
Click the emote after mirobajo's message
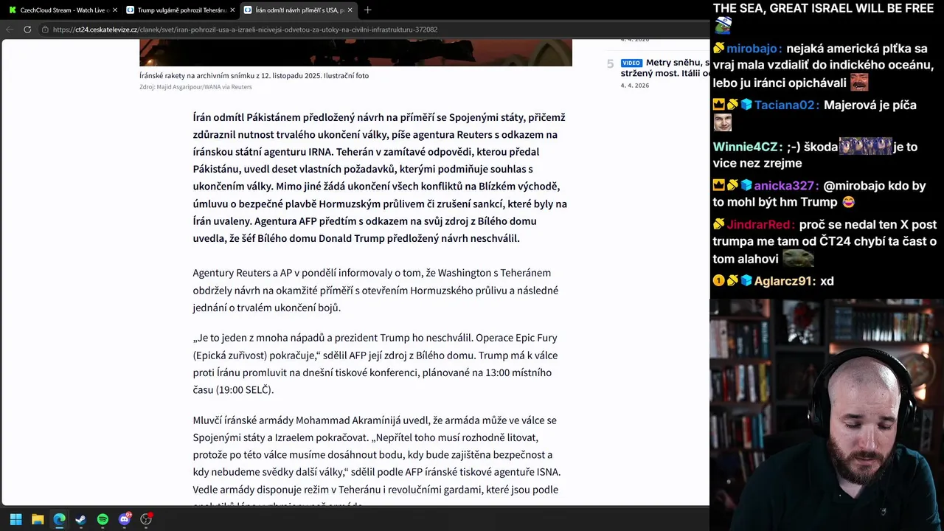pos(858,82)
